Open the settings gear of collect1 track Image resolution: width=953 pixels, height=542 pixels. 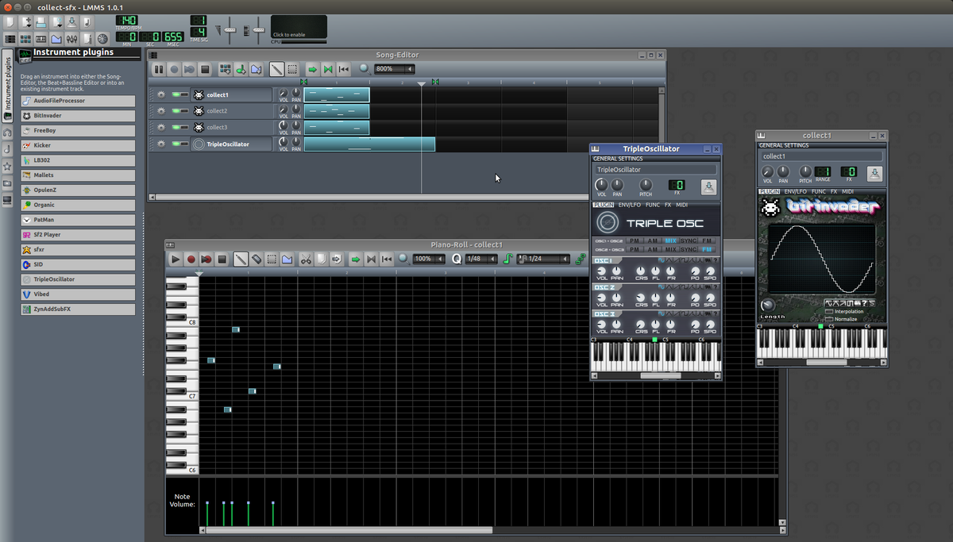(x=161, y=94)
